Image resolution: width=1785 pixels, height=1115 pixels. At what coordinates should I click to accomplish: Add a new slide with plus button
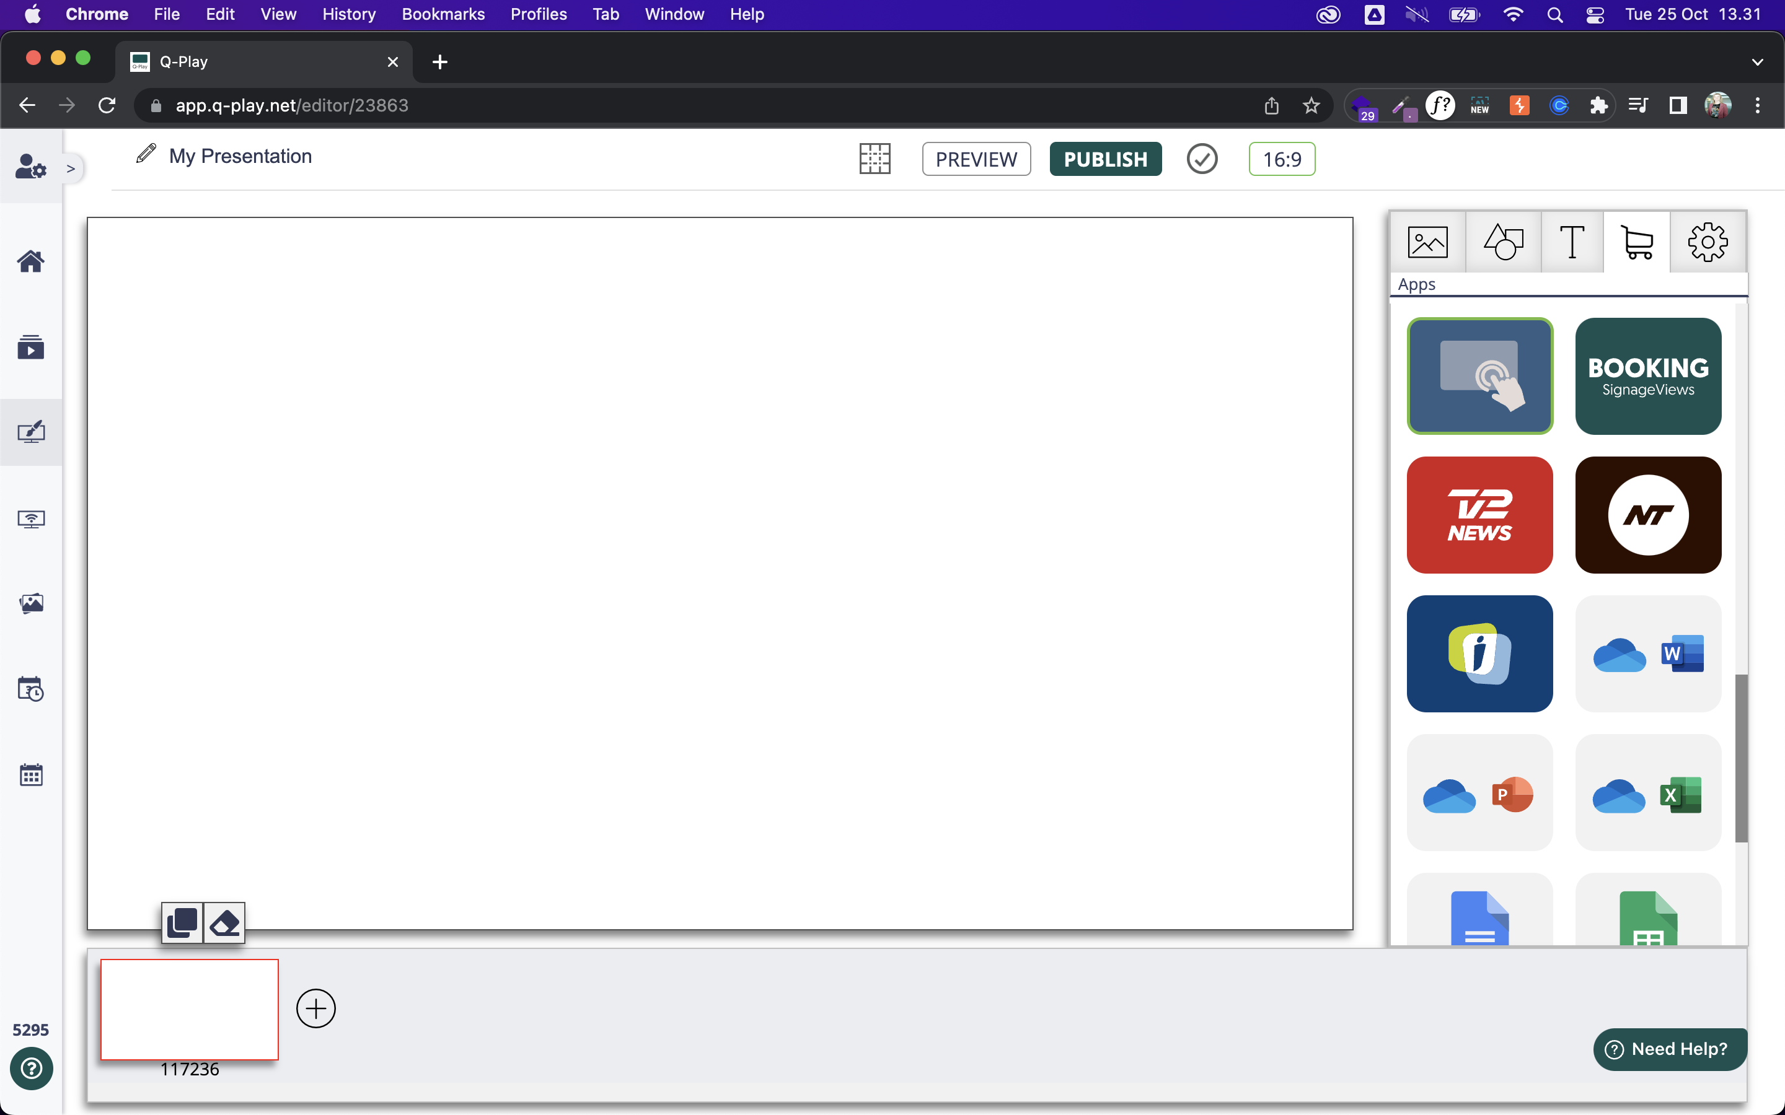click(315, 1009)
